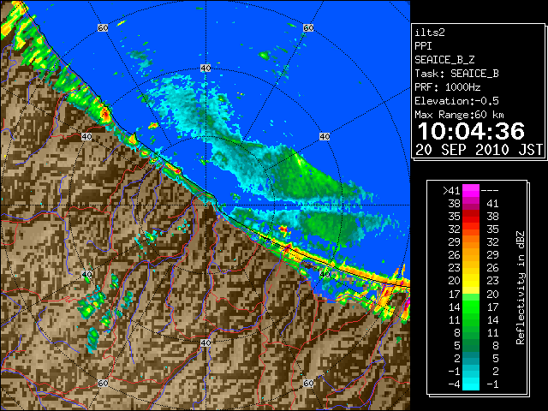Click the radar site at the crosshair center
Viewport: 548px width, 411px height.
pyautogui.click(x=205, y=205)
